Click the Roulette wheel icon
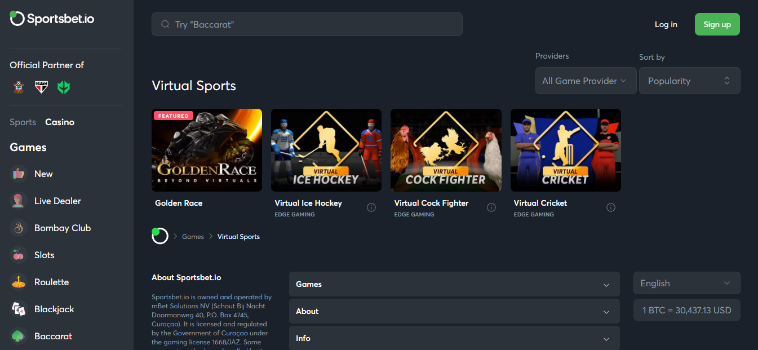The height and width of the screenshot is (350, 758). 19,282
